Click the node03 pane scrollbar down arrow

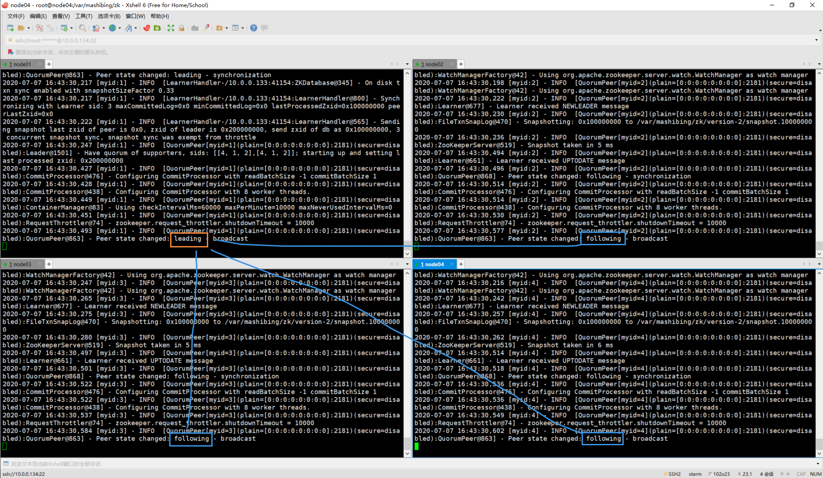407,454
